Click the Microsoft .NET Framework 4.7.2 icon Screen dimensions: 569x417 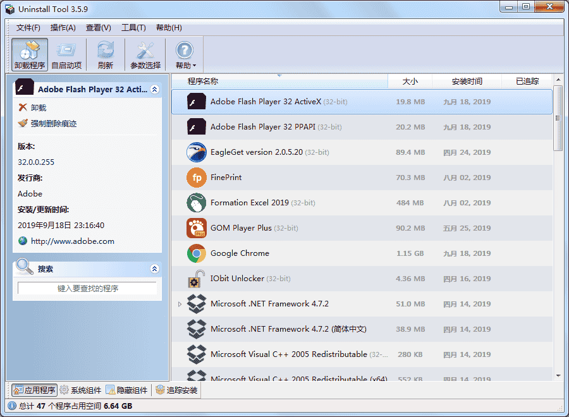point(197,303)
